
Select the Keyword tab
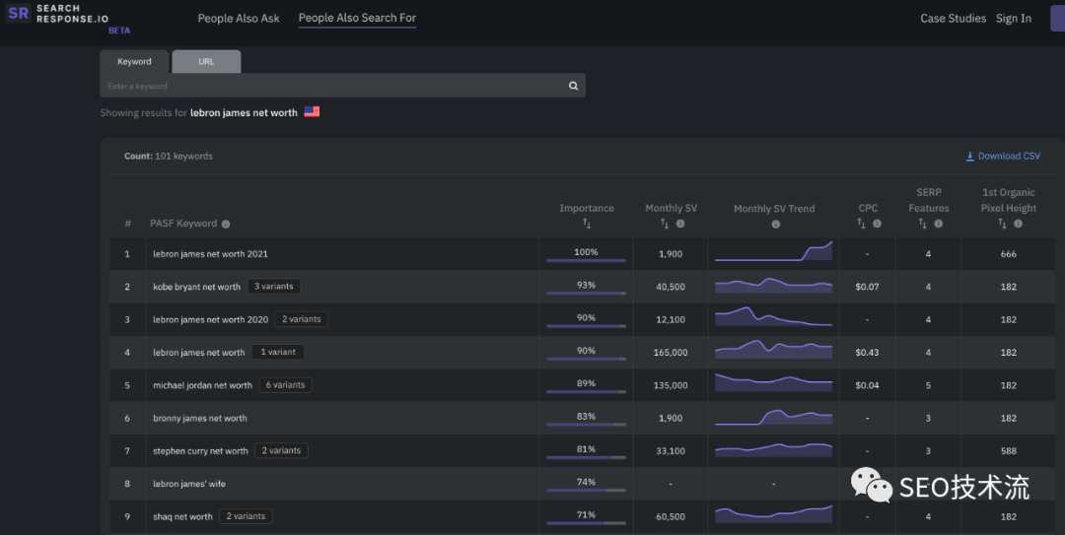coord(134,61)
